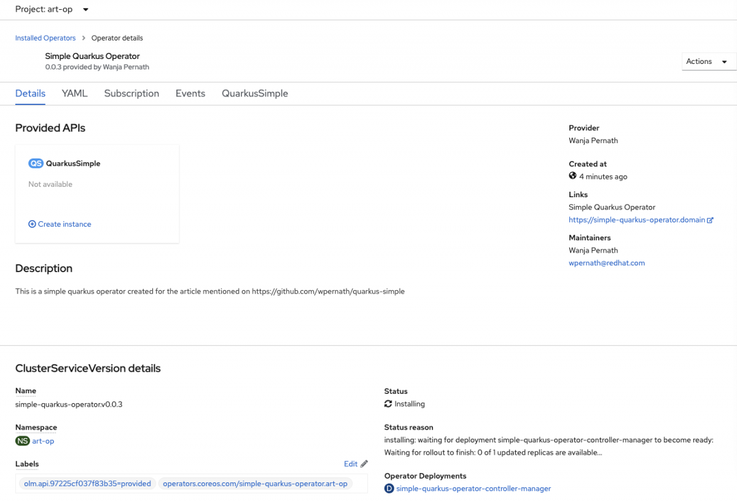Image resolution: width=737 pixels, height=502 pixels.
Task: Navigate back via Installed Operators breadcrumb
Action: point(45,37)
